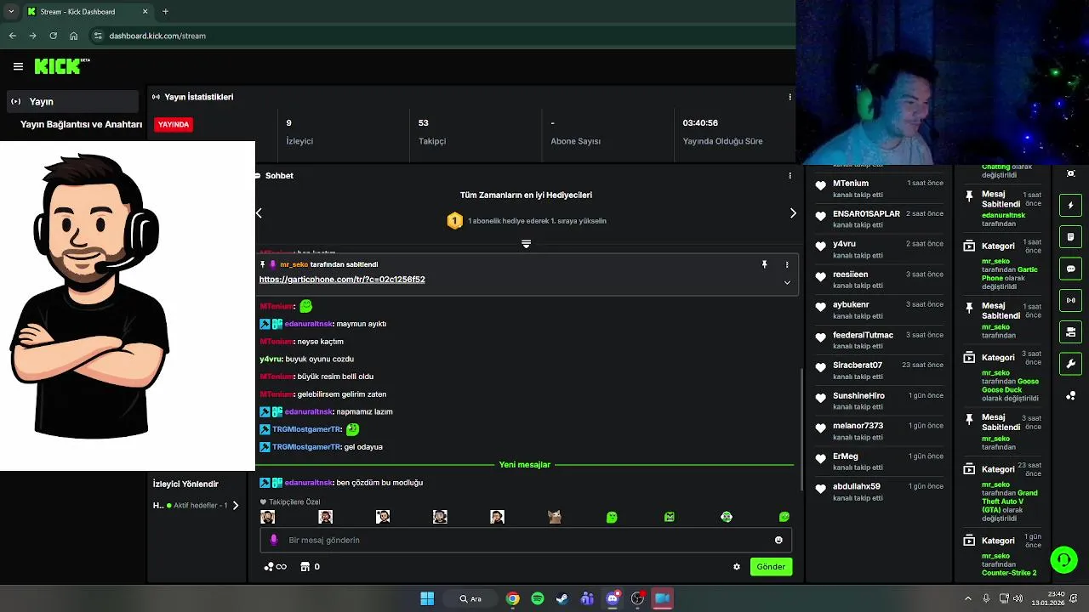Click y4vru username in chat
Image resolution: width=1089 pixels, height=612 pixels.
[271, 359]
